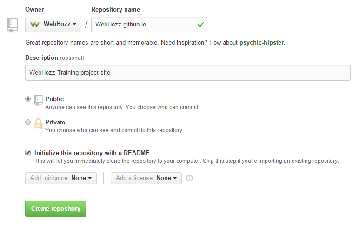Viewport: 359px width, 226px height.
Task: Use the psychic-hipster name suggestion
Action: (x=261, y=43)
